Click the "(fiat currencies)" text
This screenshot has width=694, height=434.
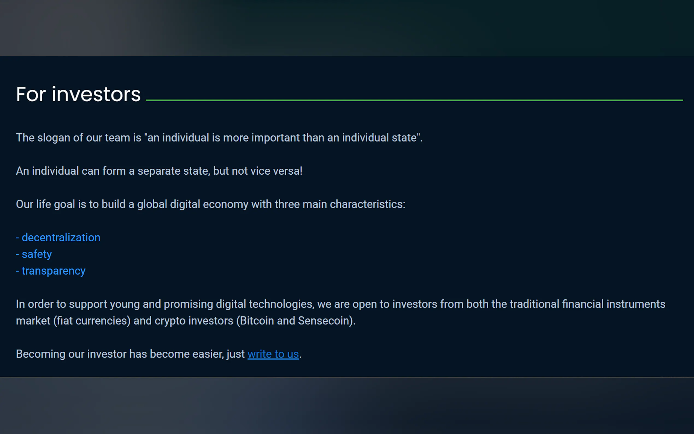click(x=92, y=321)
